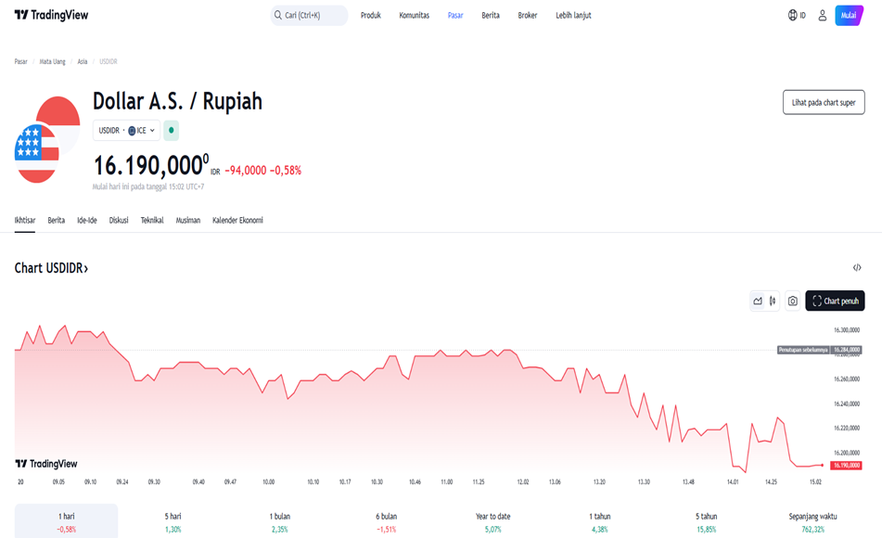Select the 1 hari time range
Image resolution: width=882 pixels, height=538 pixels.
pos(67,522)
